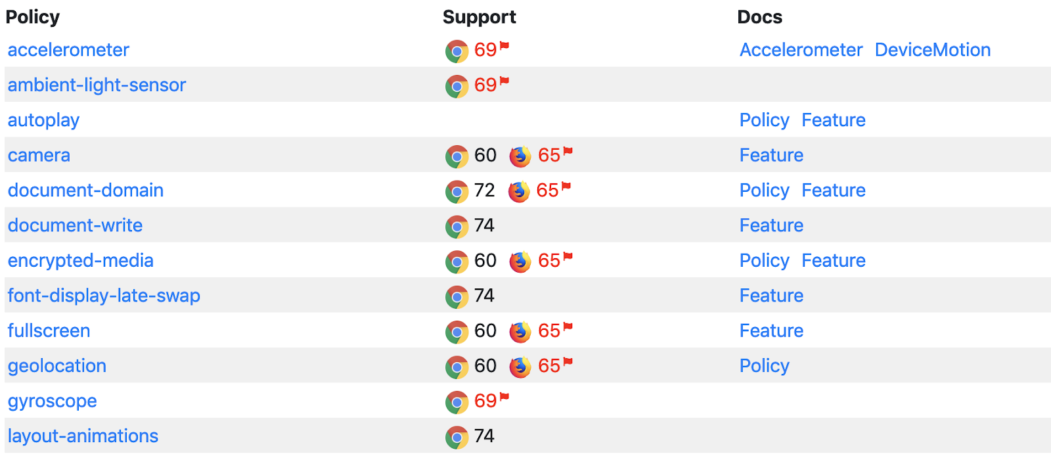Click the Chrome icon in accelerometer row
The width and height of the screenshot is (1051, 454).
tap(457, 51)
